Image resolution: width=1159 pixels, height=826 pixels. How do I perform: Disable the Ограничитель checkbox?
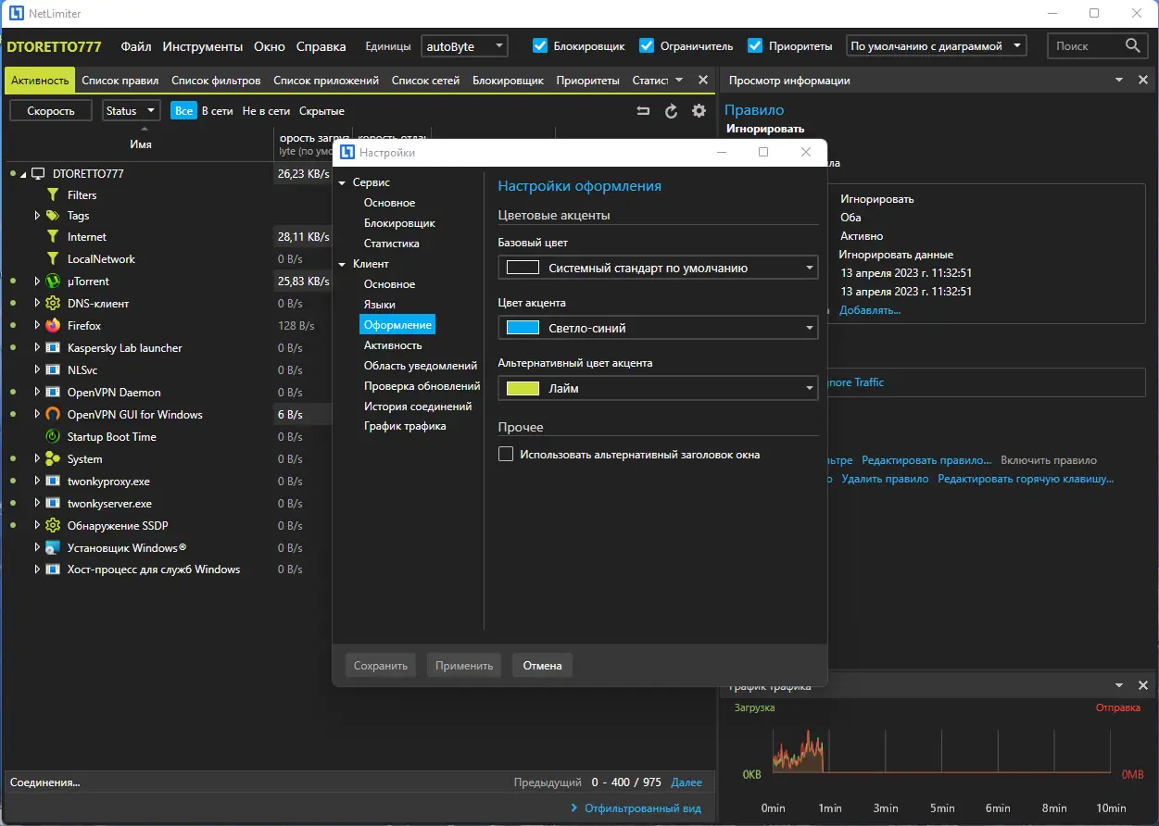coord(647,46)
